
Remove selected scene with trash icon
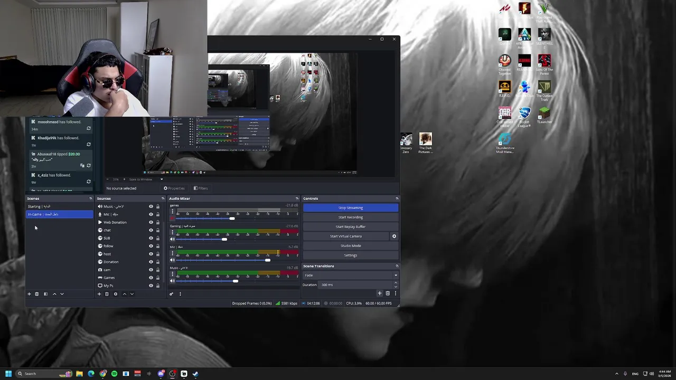click(37, 294)
